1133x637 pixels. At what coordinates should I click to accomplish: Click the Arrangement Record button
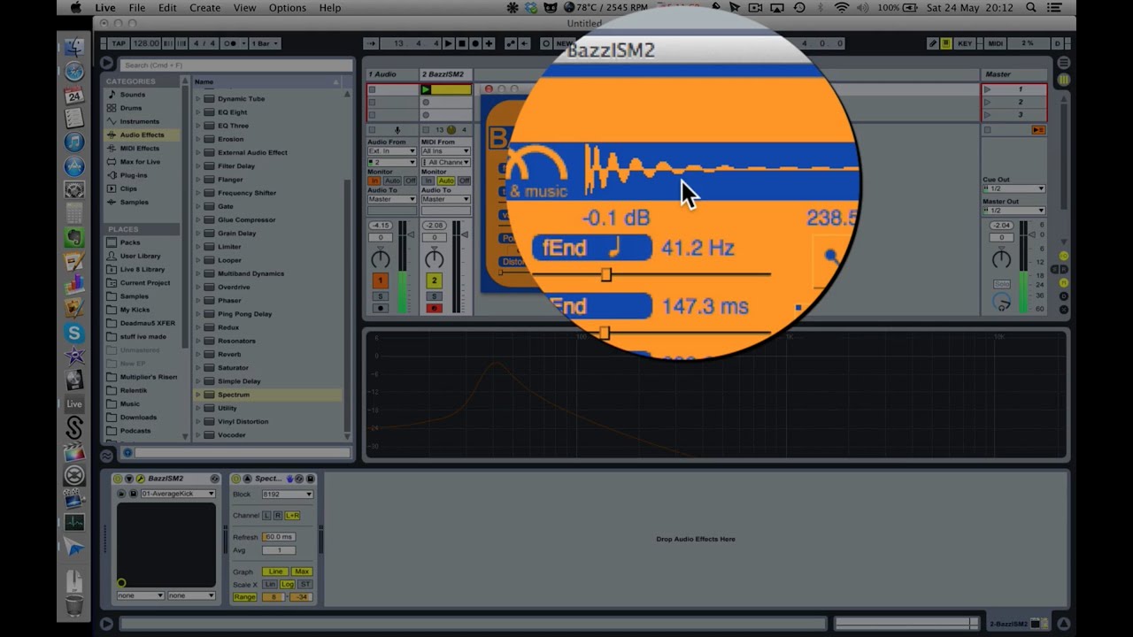pyautogui.click(x=475, y=43)
